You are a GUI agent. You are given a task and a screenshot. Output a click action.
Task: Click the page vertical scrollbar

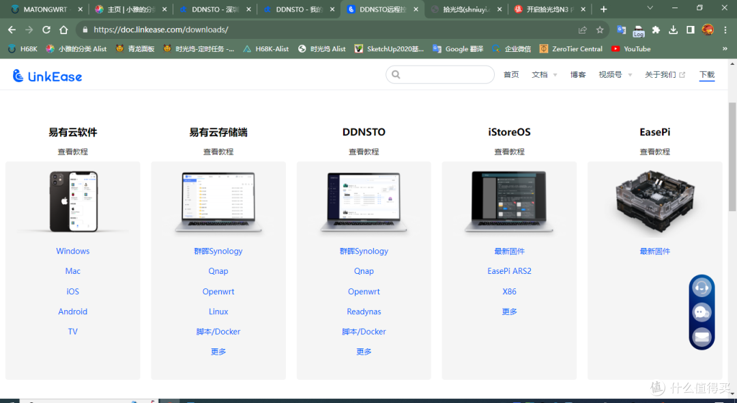(732, 156)
